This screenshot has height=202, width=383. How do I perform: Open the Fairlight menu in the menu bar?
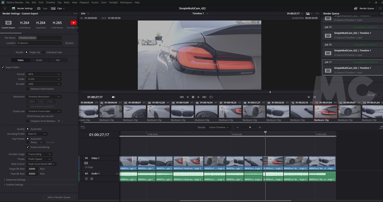point(113,3)
